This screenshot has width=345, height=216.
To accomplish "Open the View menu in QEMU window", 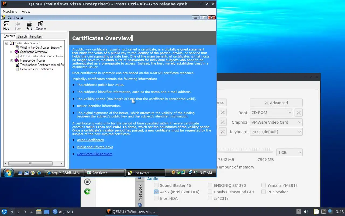I will (x=26, y=11).
